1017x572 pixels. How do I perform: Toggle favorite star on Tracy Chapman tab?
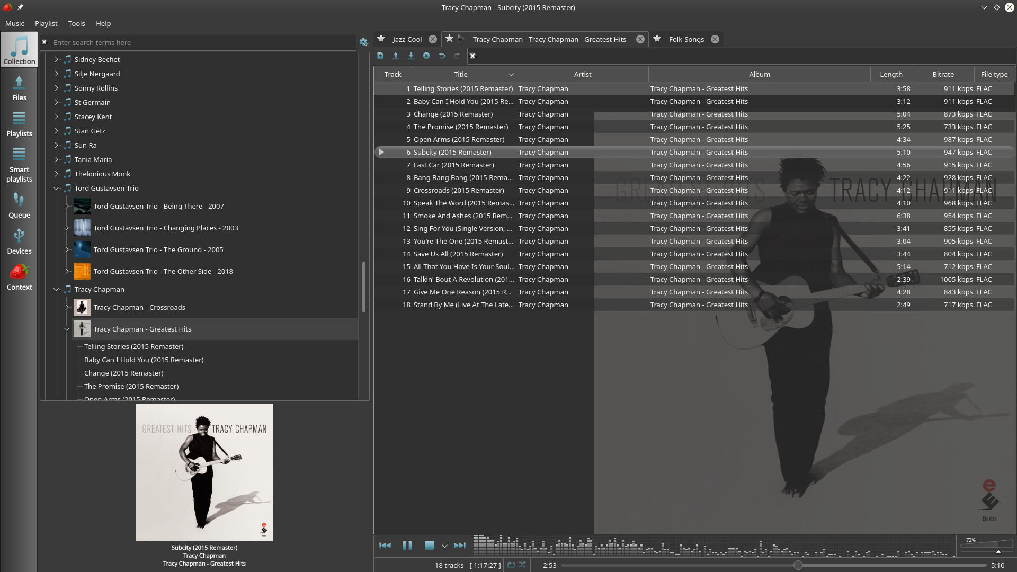449,38
